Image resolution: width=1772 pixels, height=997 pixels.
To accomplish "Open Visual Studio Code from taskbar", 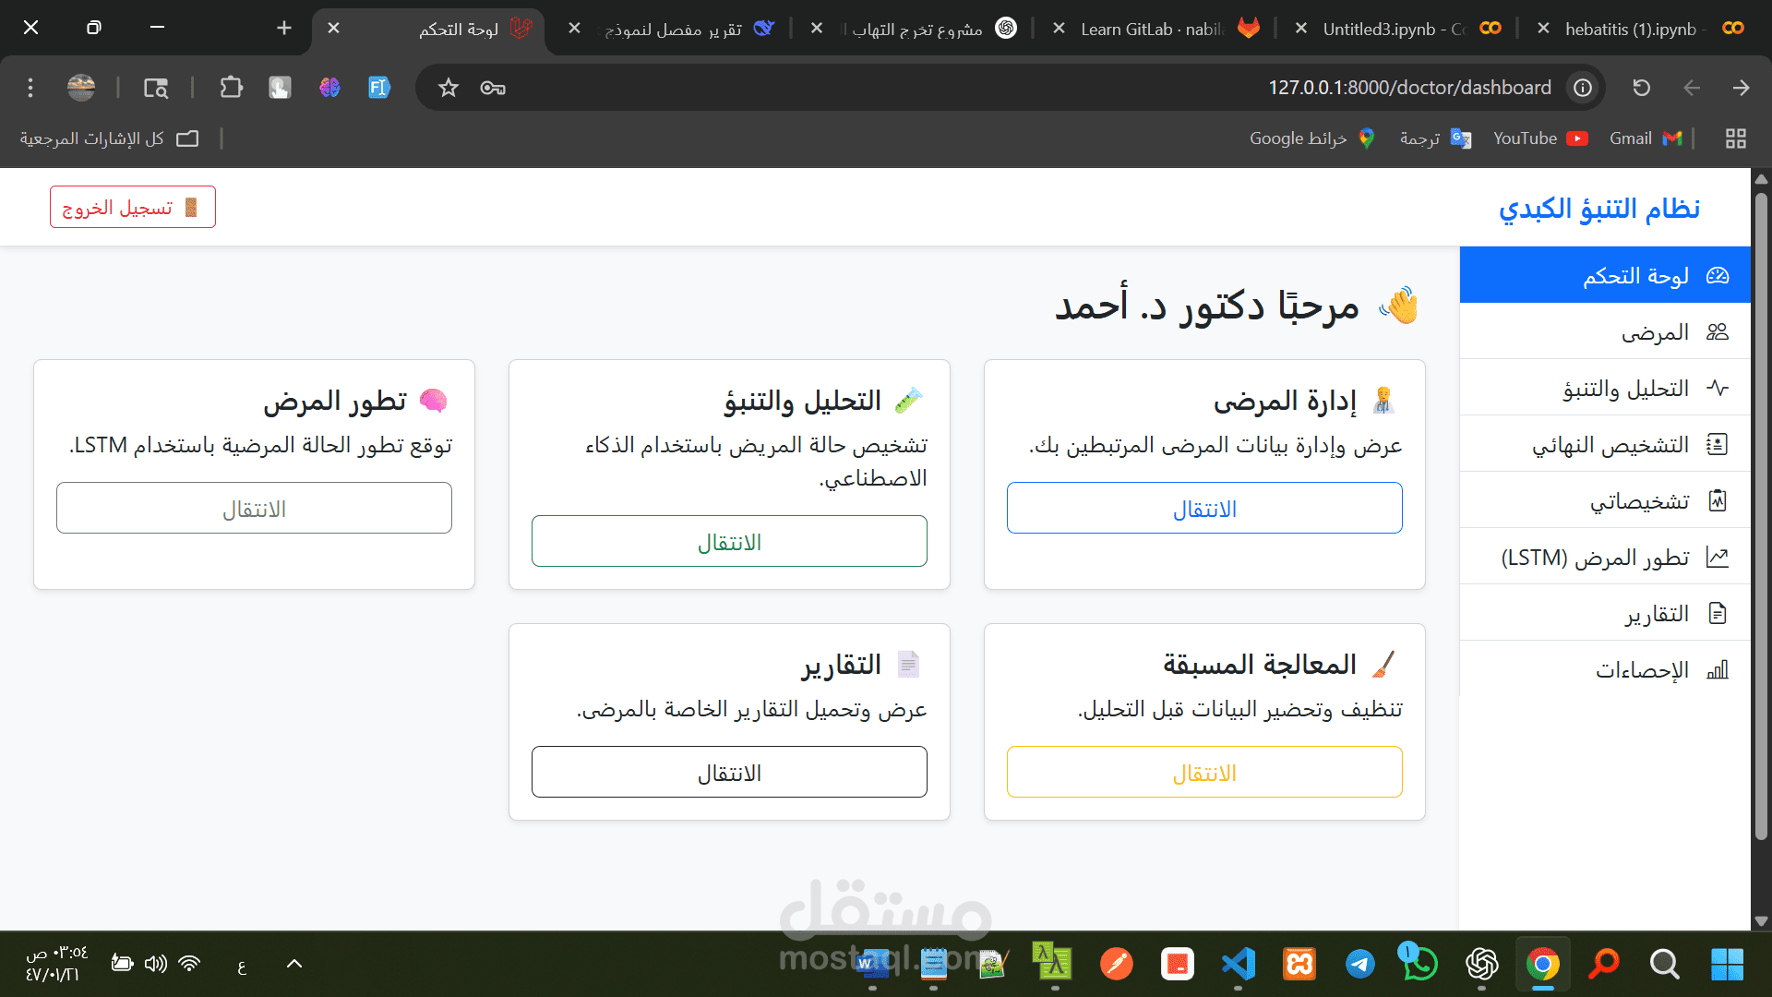I will (x=1238, y=964).
